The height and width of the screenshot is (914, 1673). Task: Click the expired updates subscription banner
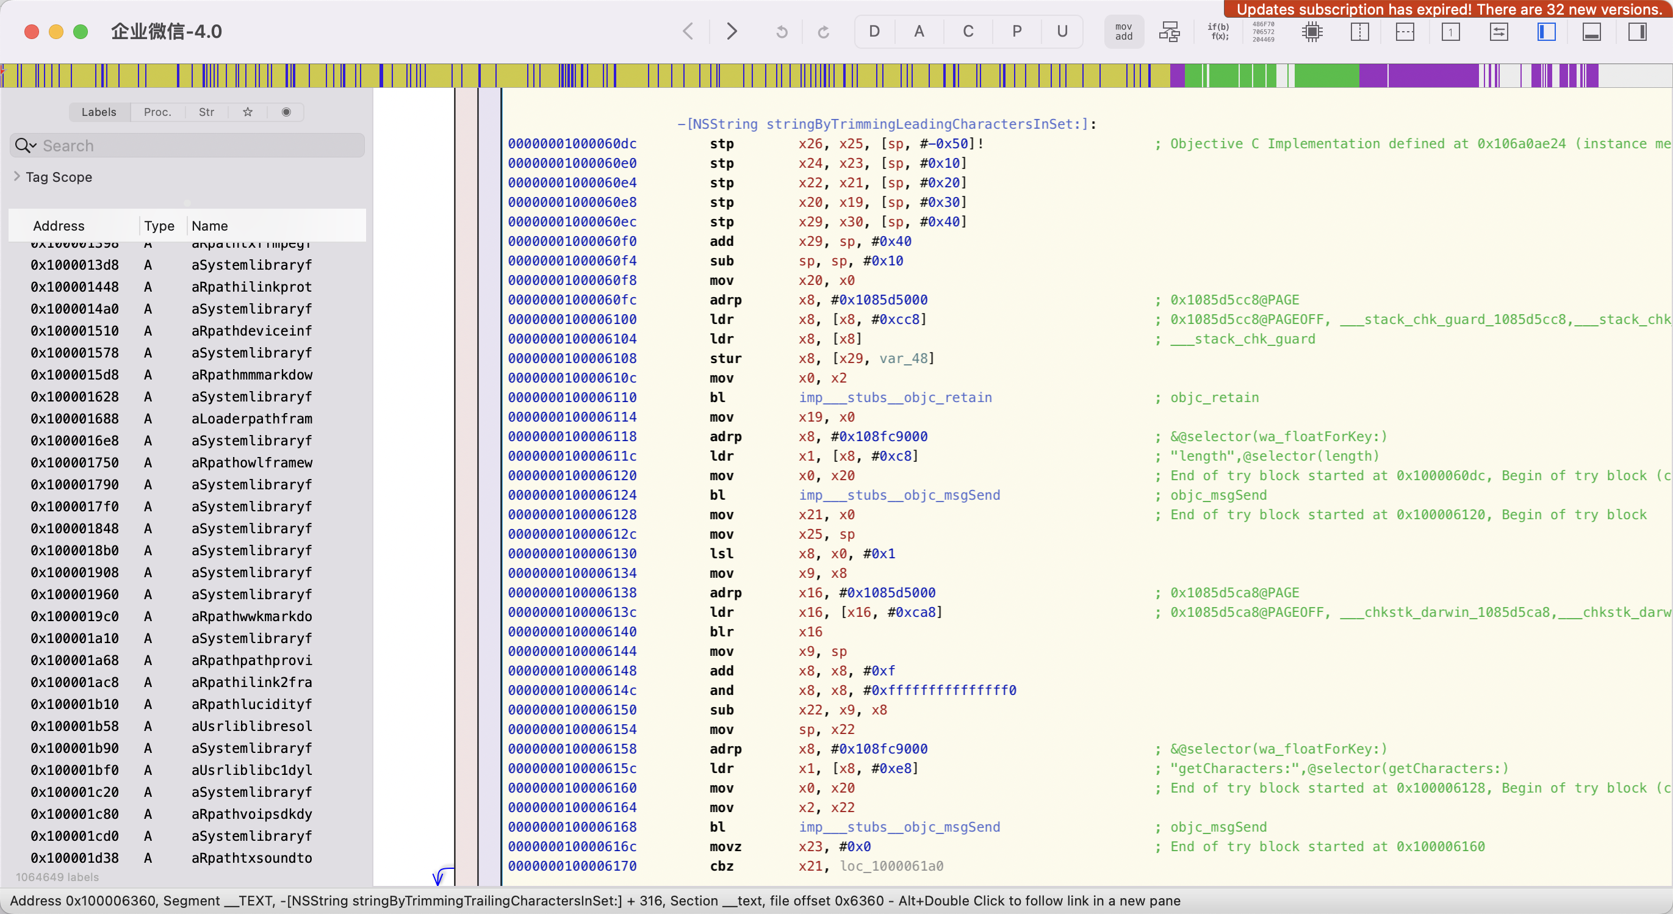tap(1448, 9)
